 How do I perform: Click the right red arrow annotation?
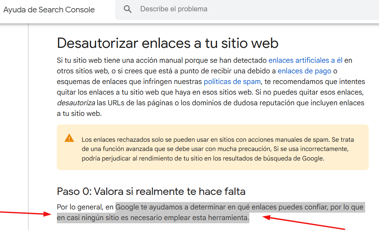click(305, 223)
